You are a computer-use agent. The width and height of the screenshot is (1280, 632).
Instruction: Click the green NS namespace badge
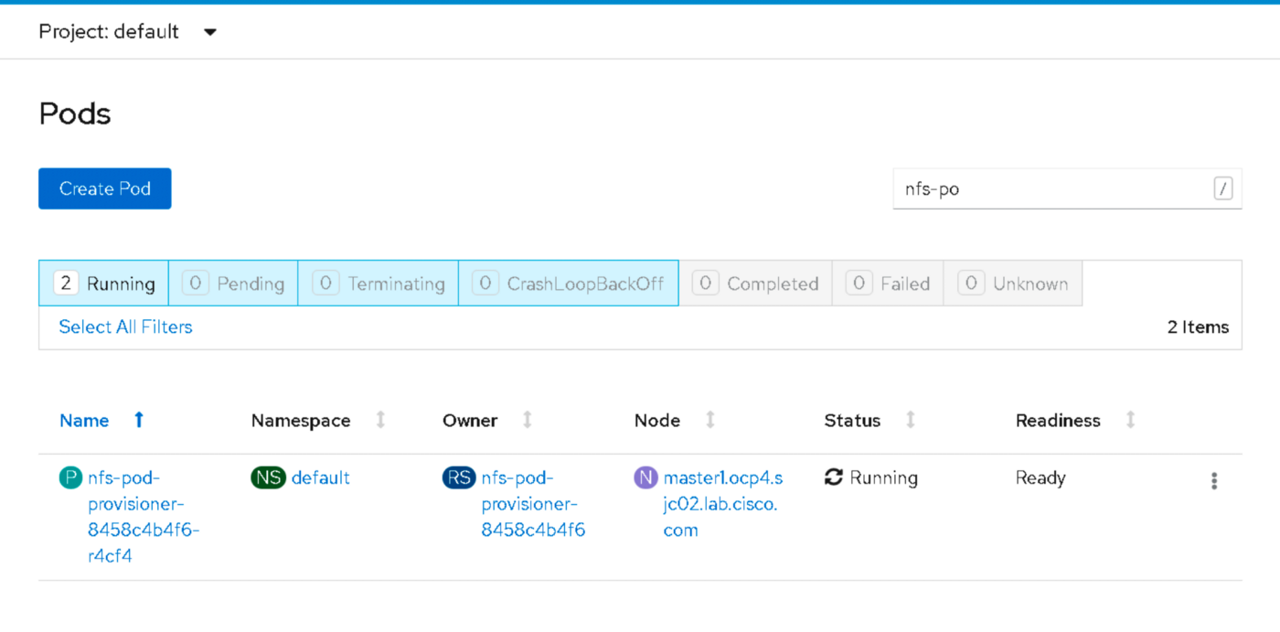pos(268,477)
